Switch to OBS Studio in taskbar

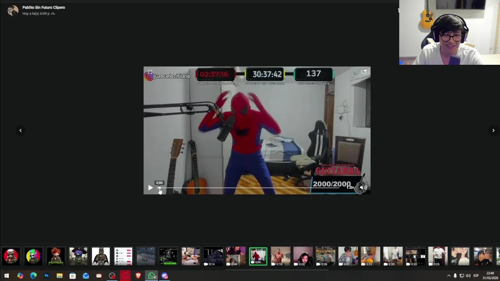point(112,276)
